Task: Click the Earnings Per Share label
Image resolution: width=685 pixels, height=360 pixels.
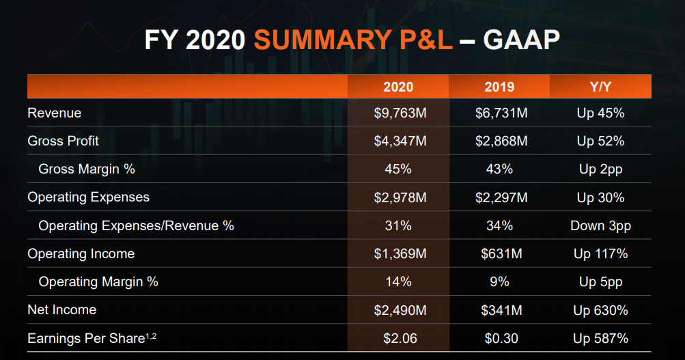Action: tap(92, 338)
